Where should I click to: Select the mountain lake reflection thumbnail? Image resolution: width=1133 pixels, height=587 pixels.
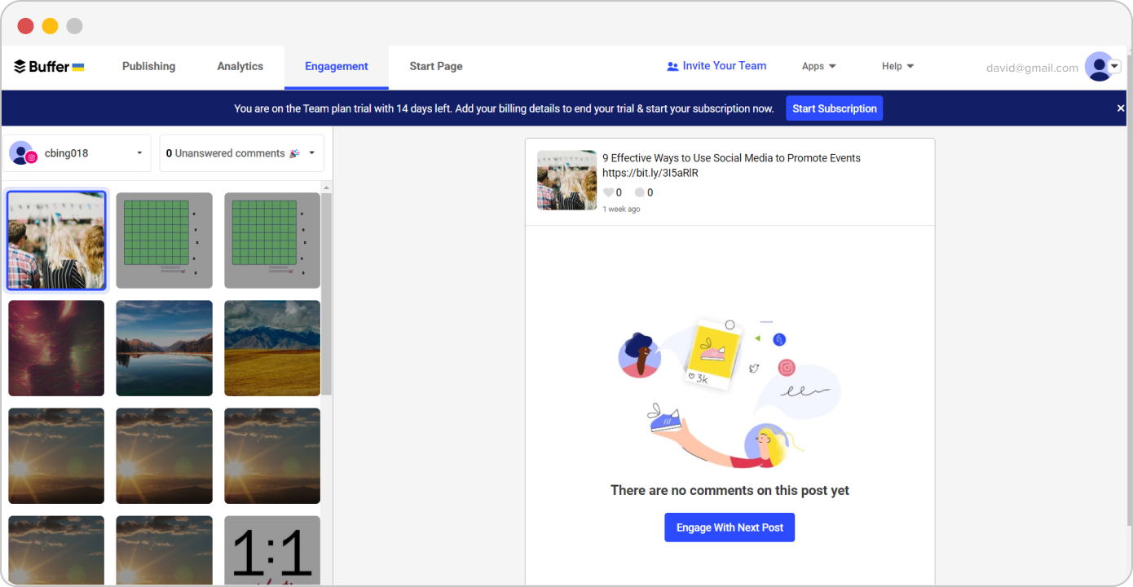(x=164, y=348)
